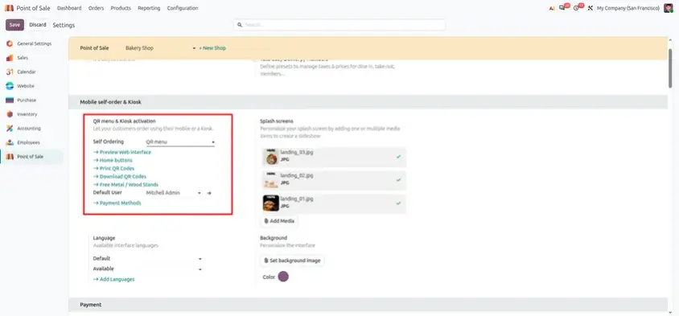
Task: Open the AI assistant icon in top bar
Action: (551, 8)
